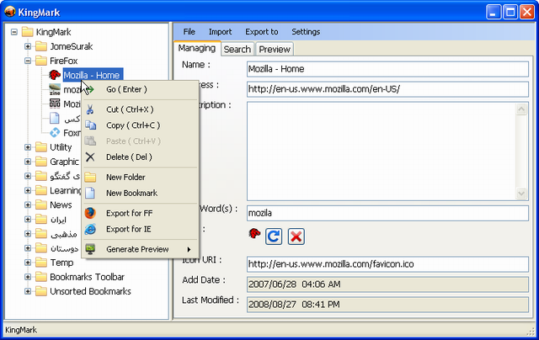Click the Icon URI field with favicon.ico
This screenshot has width=539, height=340.
click(x=387, y=264)
